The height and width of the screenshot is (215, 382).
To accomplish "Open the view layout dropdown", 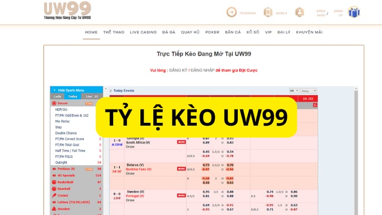I will tap(294, 91).
